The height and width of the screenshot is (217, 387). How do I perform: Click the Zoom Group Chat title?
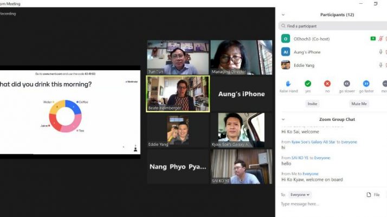click(337, 119)
